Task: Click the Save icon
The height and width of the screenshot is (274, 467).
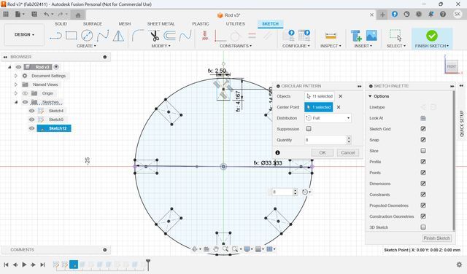Action: tap(34, 14)
